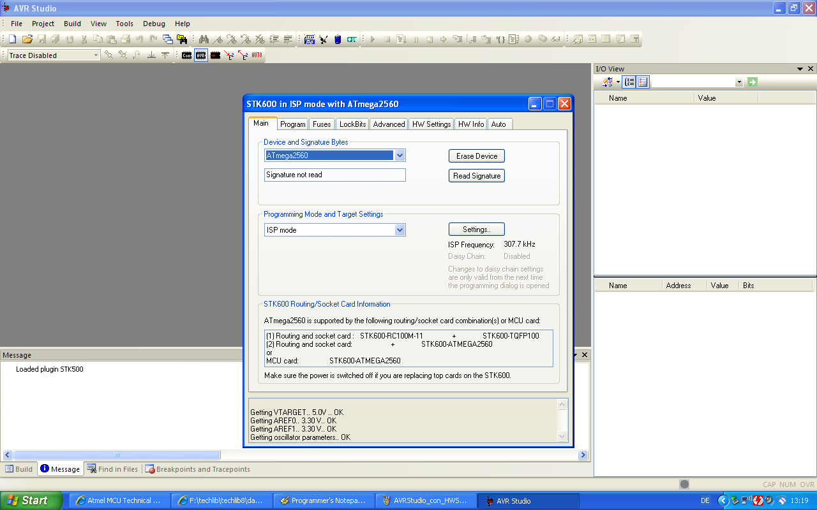The image size is (817, 510).
Task: Open the File menu
Action: [x=17, y=24]
